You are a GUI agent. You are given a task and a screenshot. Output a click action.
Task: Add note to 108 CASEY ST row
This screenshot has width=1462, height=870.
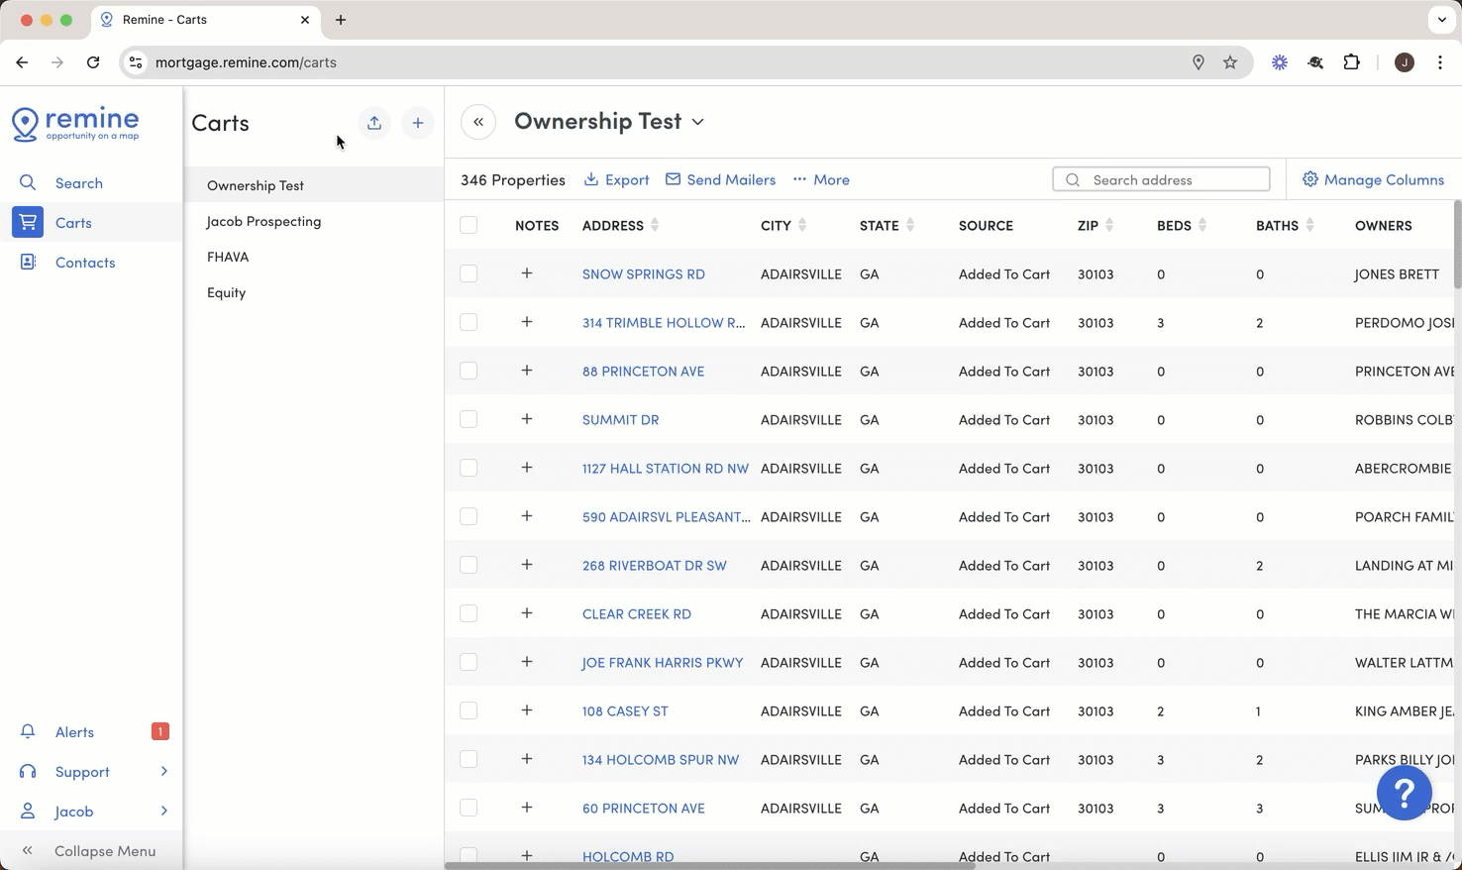point(527,710)
